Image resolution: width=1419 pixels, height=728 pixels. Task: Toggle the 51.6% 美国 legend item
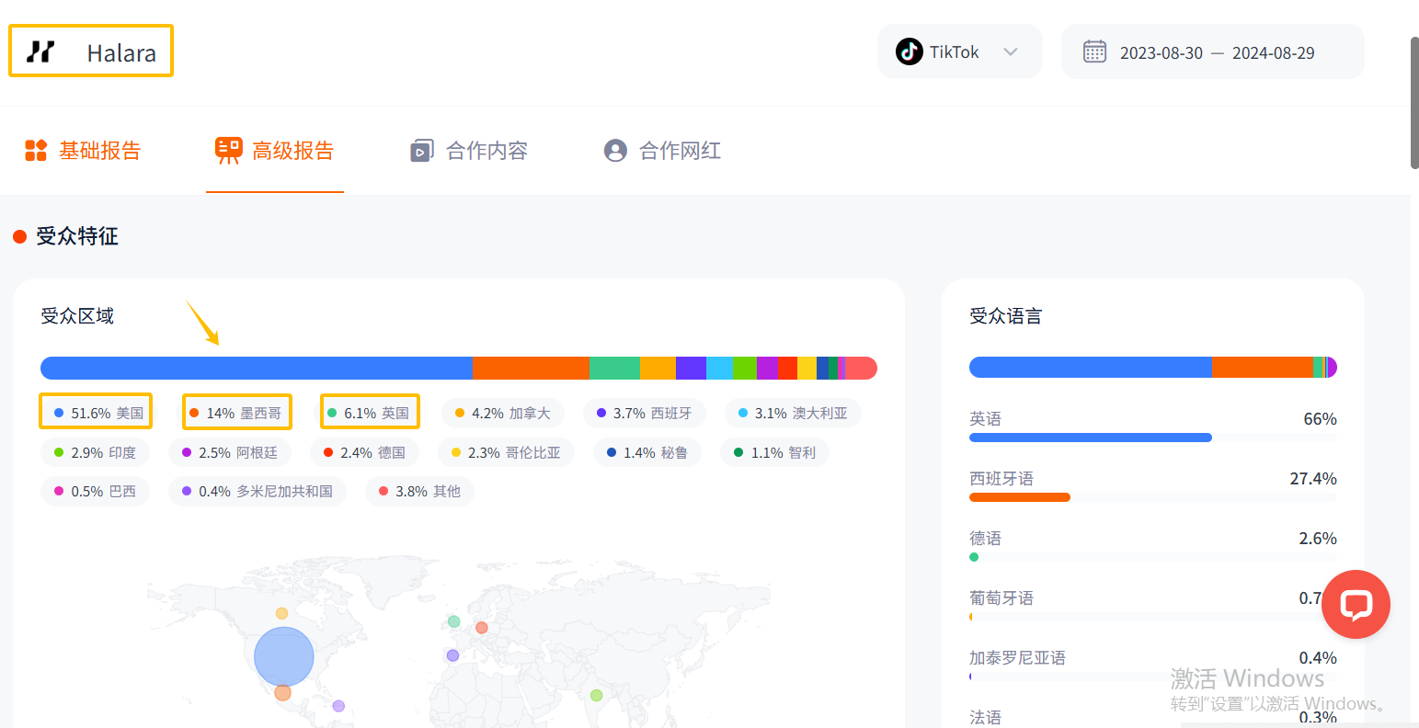click(97, 413)
